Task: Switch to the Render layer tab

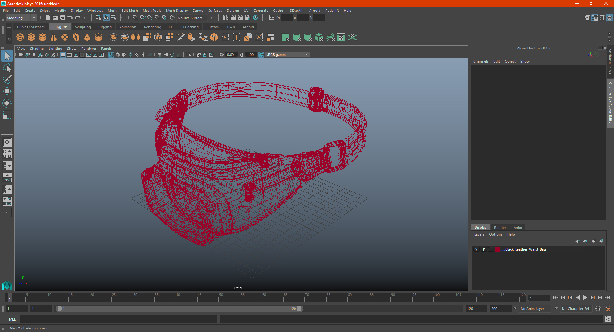Action: point(500,228)
